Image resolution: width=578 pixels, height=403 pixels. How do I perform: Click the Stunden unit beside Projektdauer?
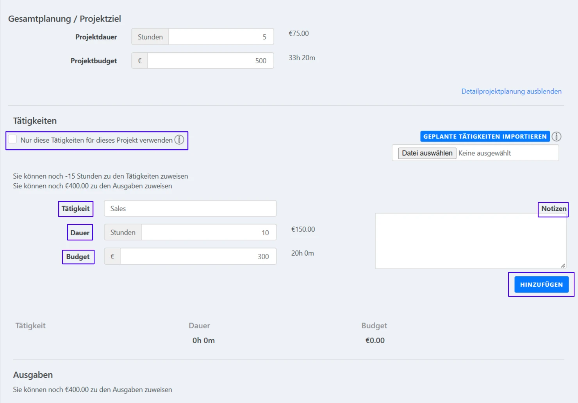click(x=150, y=37)
